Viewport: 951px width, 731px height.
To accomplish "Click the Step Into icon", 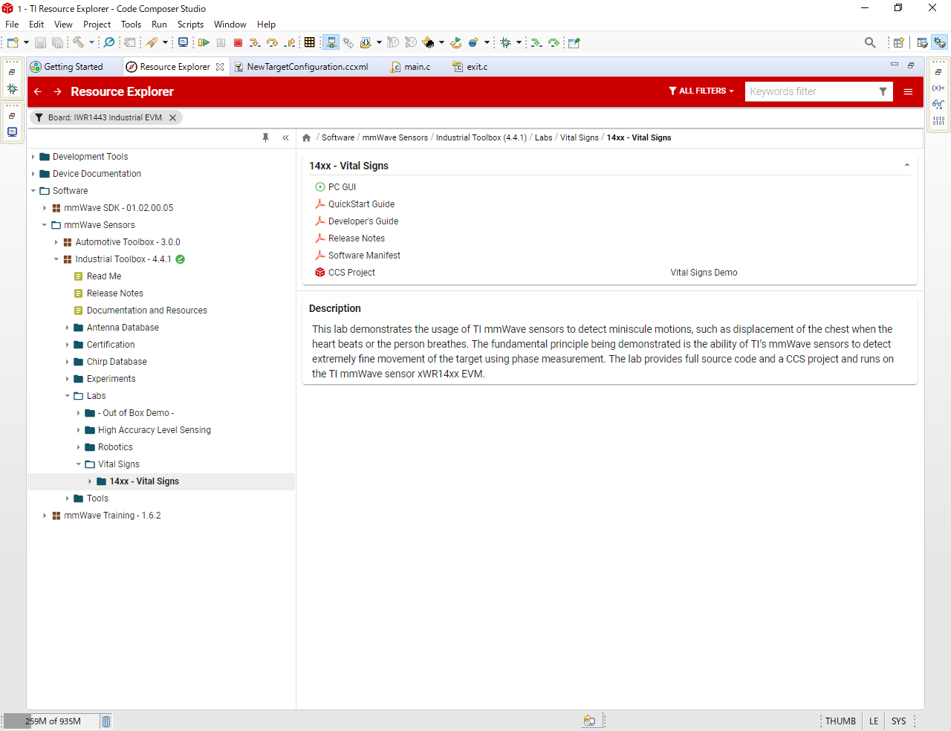I will coord(255,43).
